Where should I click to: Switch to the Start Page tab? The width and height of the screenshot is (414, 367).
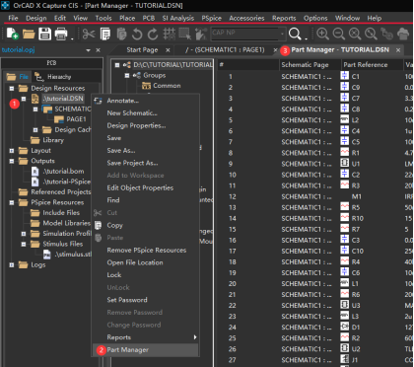pos(142,50)
